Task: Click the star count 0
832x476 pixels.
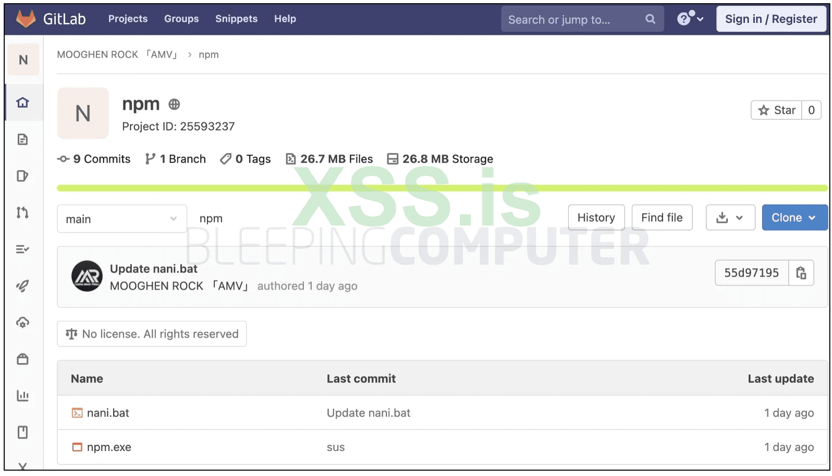Action: (x=811, y=110)
